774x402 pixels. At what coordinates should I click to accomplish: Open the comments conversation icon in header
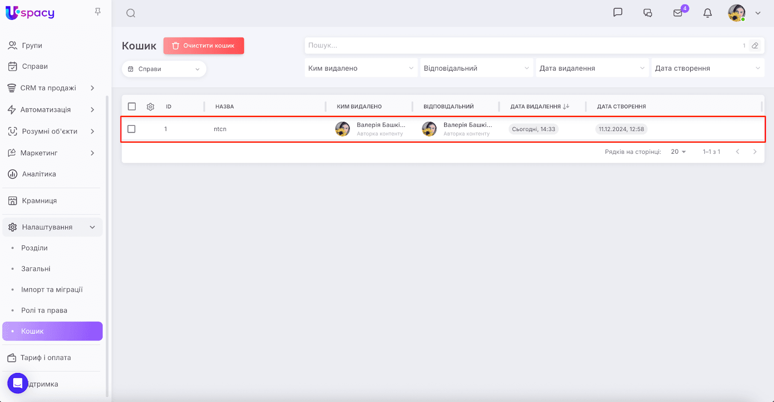tap(648, 13)
